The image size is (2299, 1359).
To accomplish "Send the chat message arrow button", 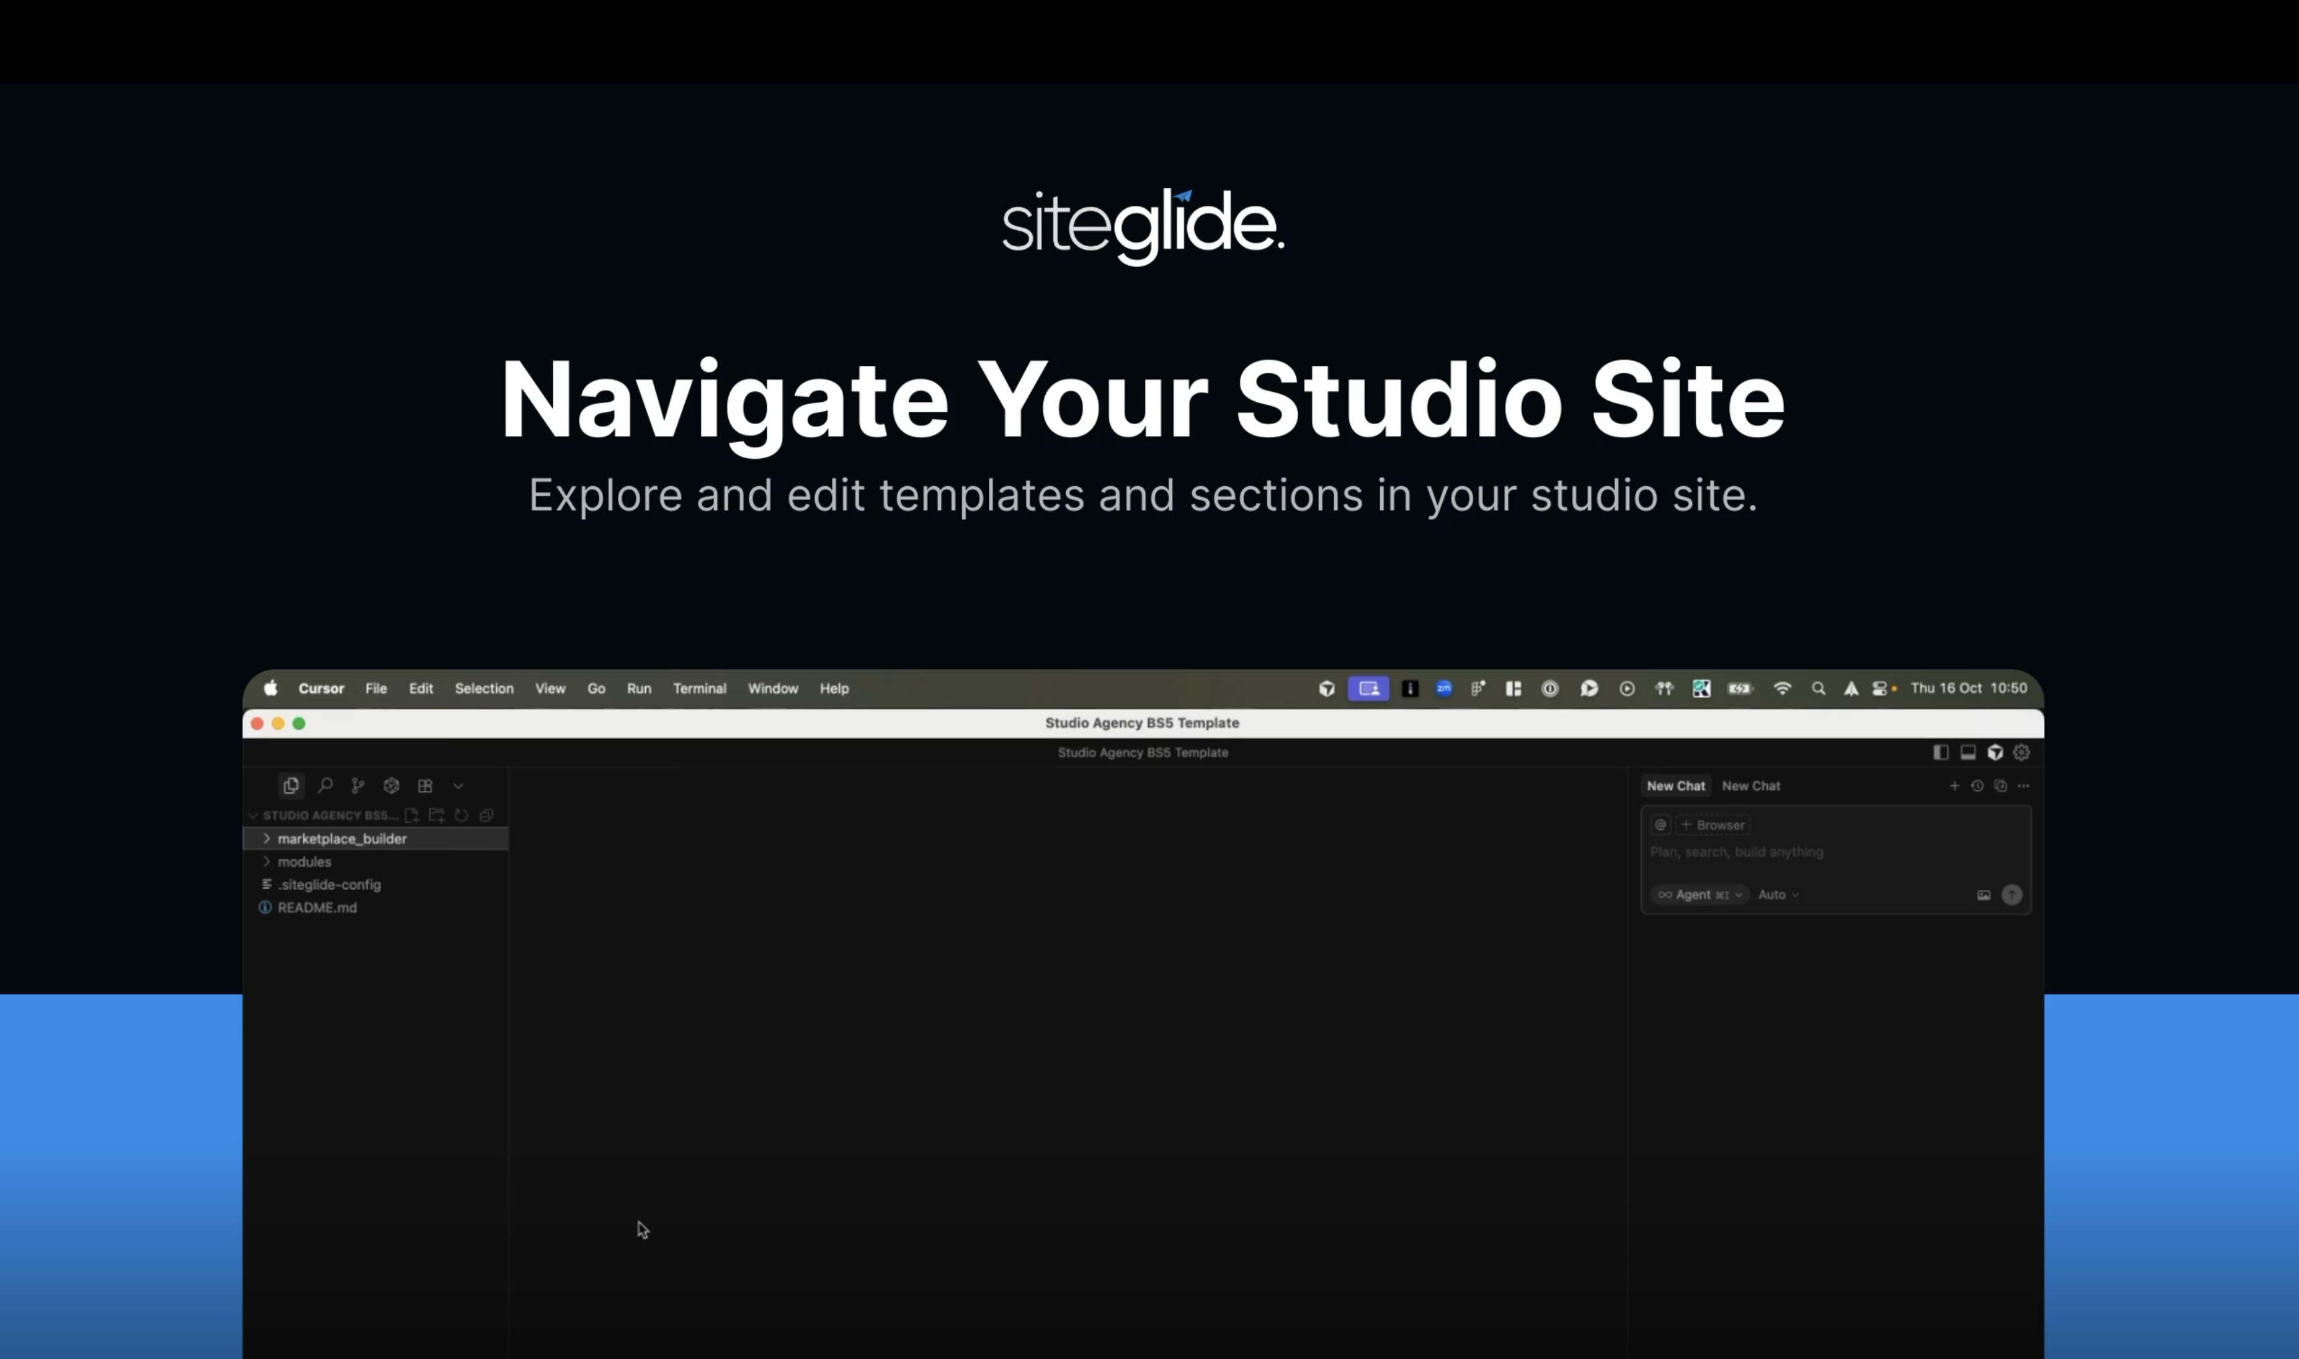I will pyautogui.click(x=2011, y=896).
